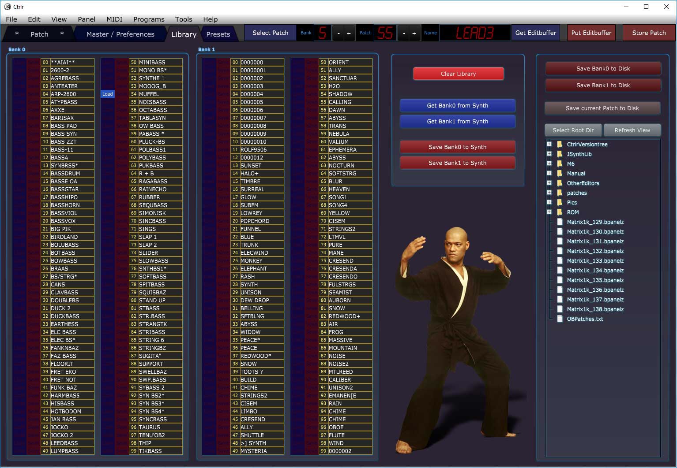Viewport: 677px width, 468px height.
Task: Open the Tools menu
Action: click(x=184, y=19)
